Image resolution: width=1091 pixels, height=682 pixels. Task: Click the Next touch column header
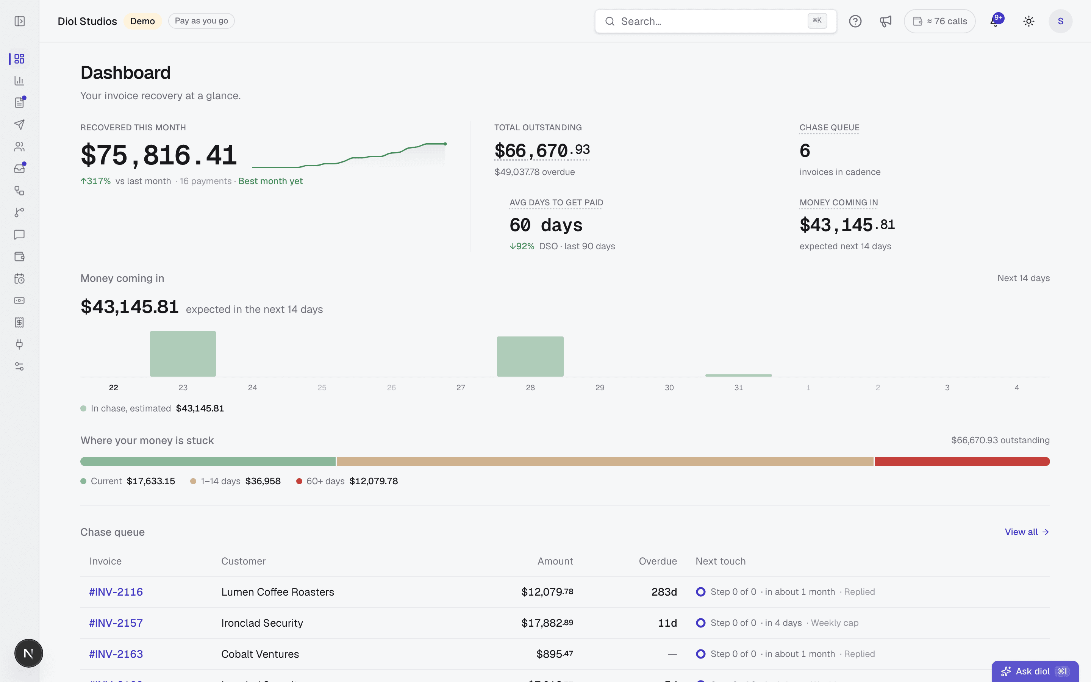click(721, 561)
